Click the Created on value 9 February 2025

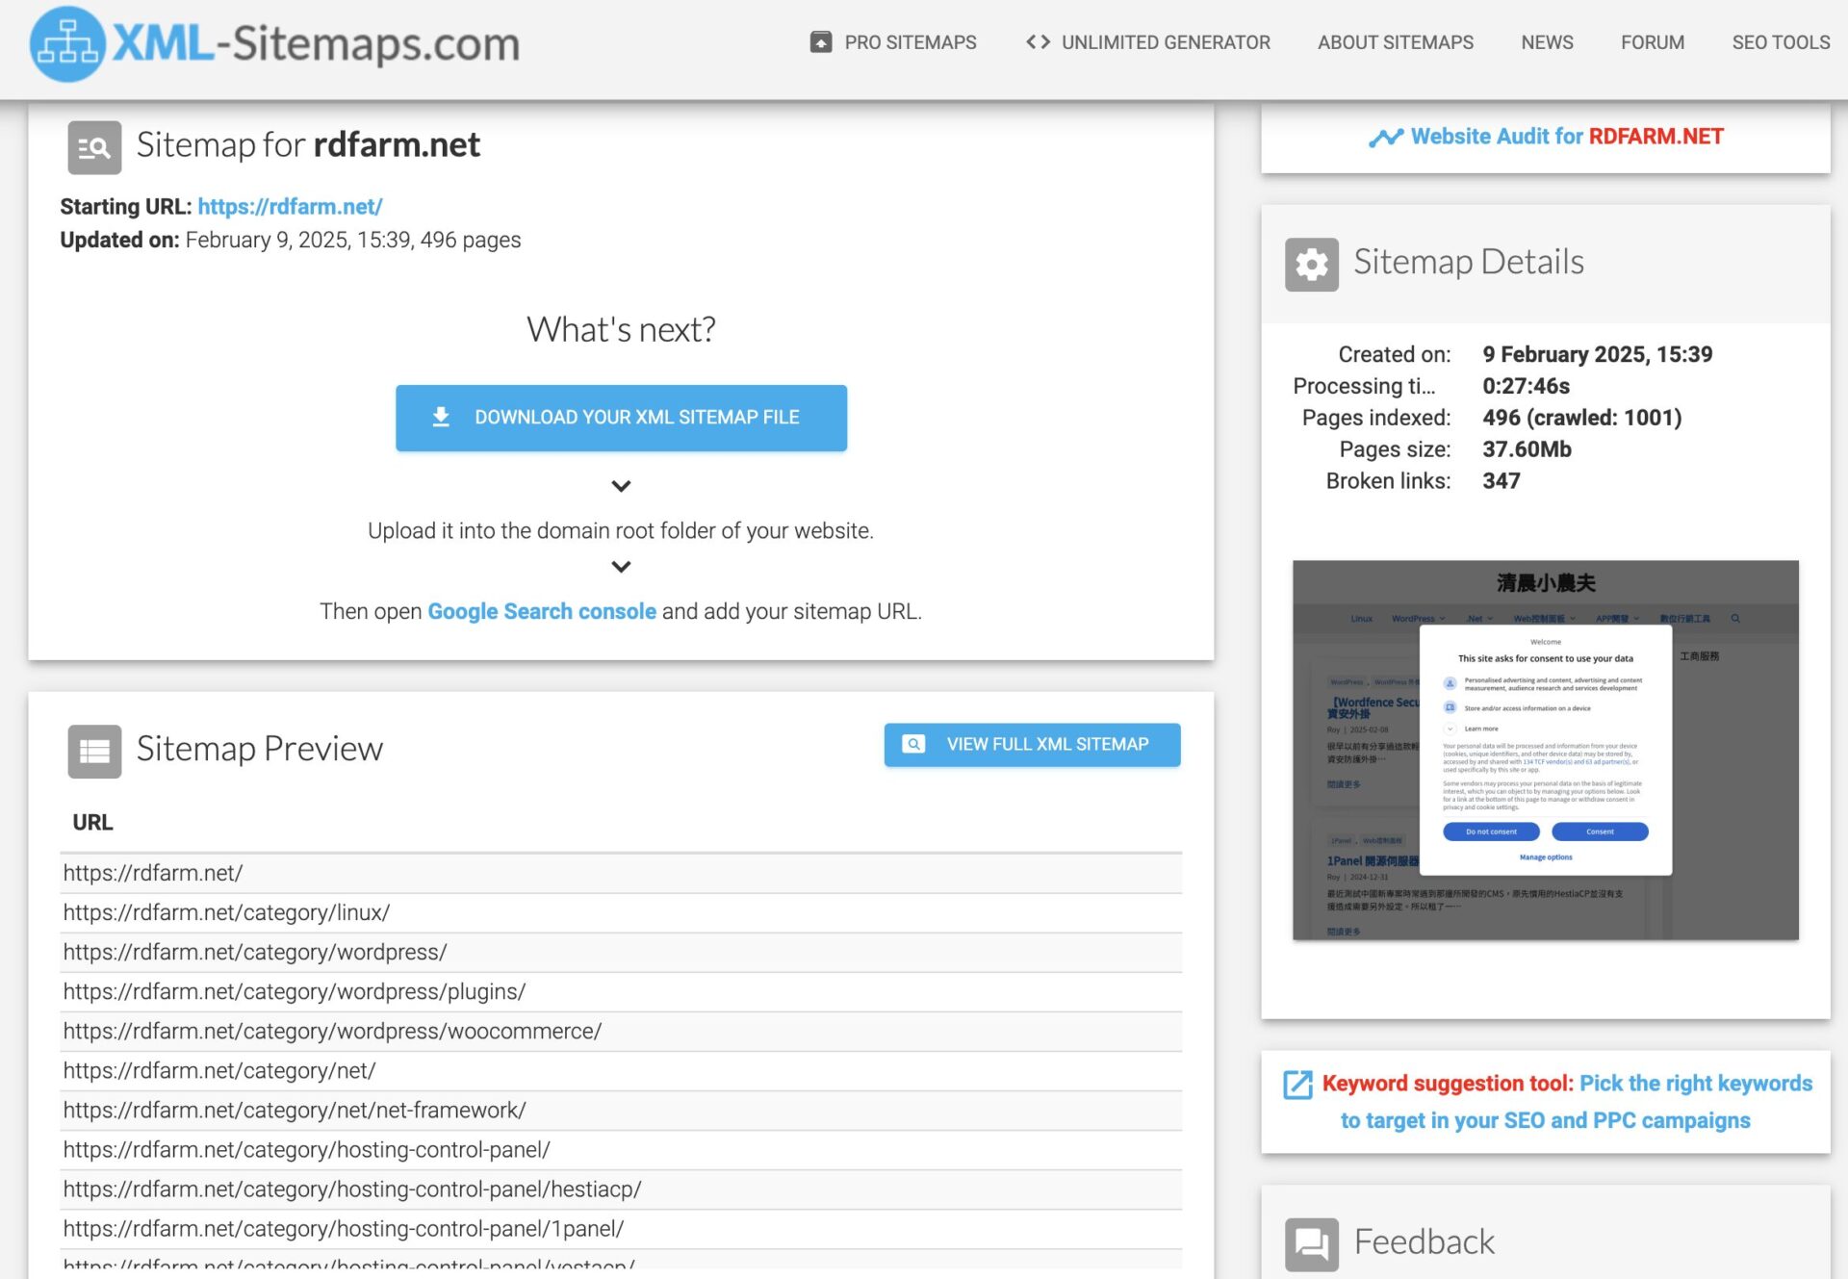pyautogui.click(x=1597, y=354)
